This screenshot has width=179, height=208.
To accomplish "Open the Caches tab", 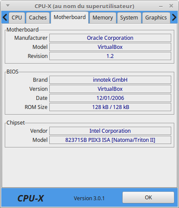I will 38,18.
